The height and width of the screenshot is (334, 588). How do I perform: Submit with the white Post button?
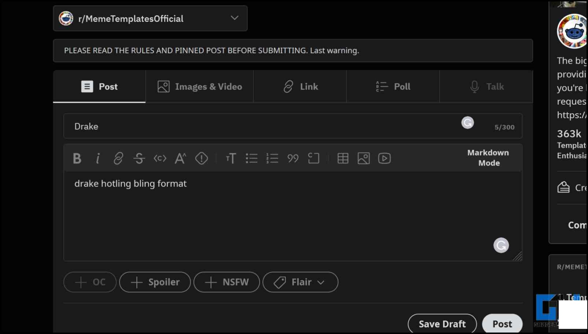tap(502, 324)
